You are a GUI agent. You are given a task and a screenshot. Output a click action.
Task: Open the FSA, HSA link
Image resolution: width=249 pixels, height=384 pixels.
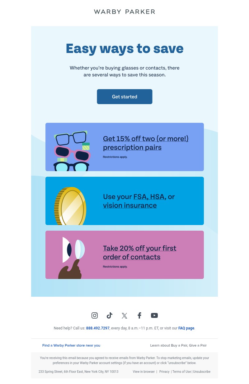click(149, 197)
